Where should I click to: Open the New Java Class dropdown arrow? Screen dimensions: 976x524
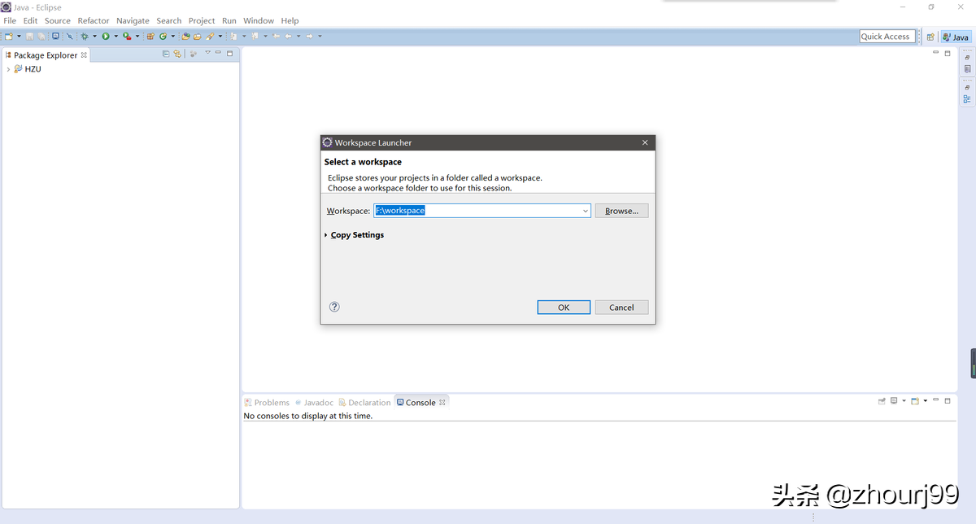173,37
